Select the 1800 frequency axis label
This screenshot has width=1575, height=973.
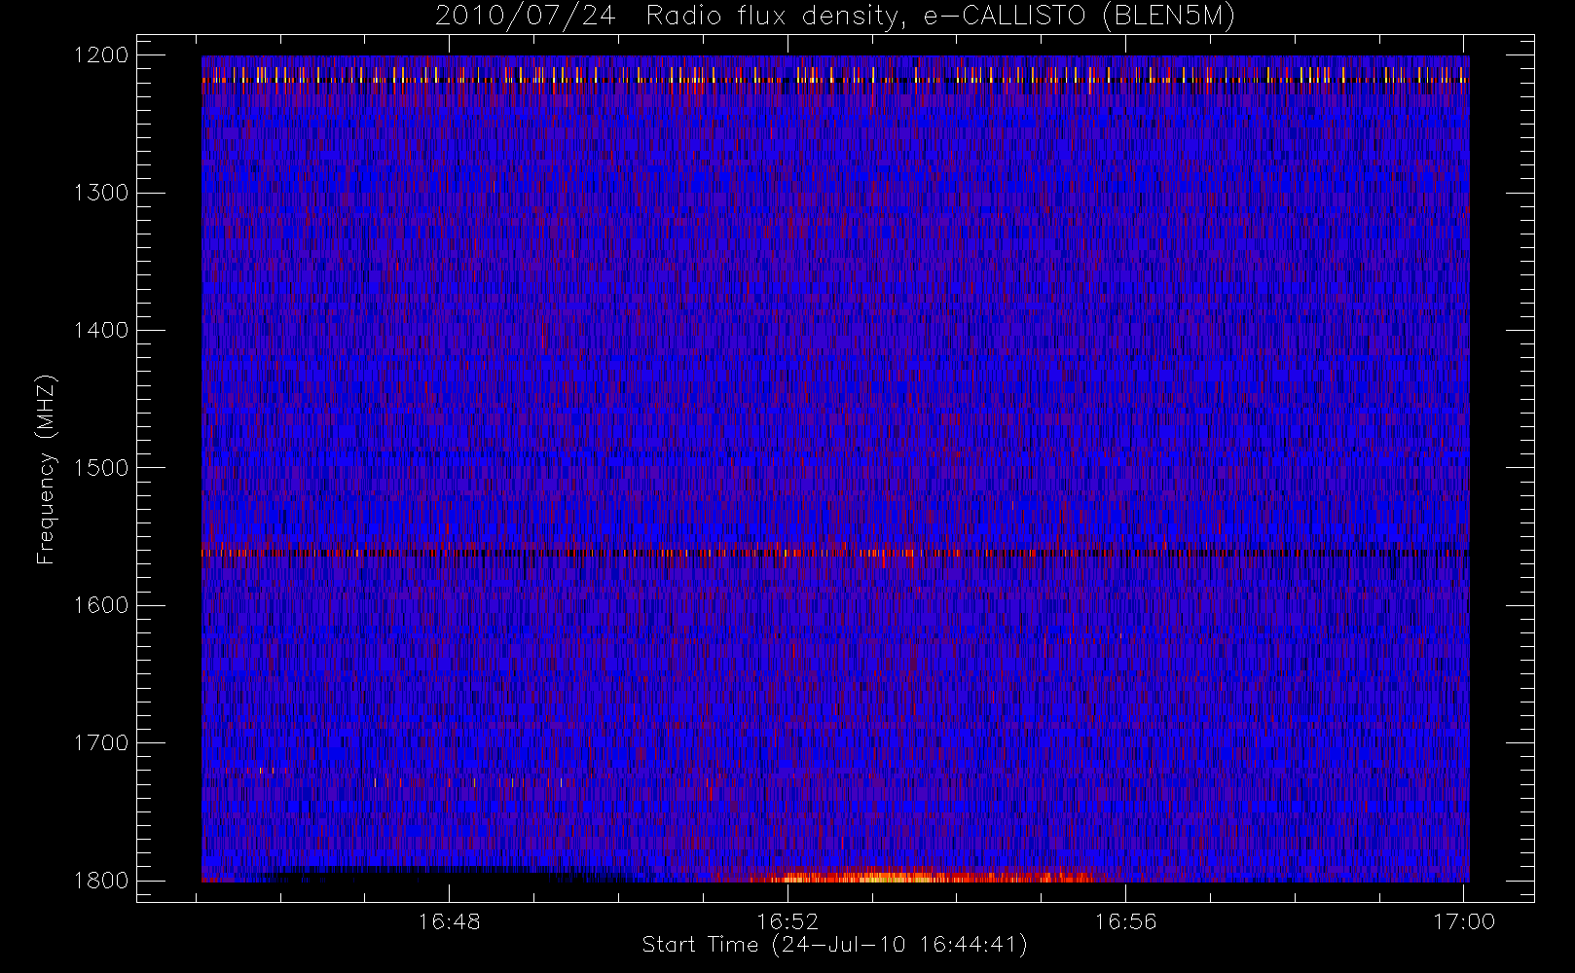(x=101, y=881)
